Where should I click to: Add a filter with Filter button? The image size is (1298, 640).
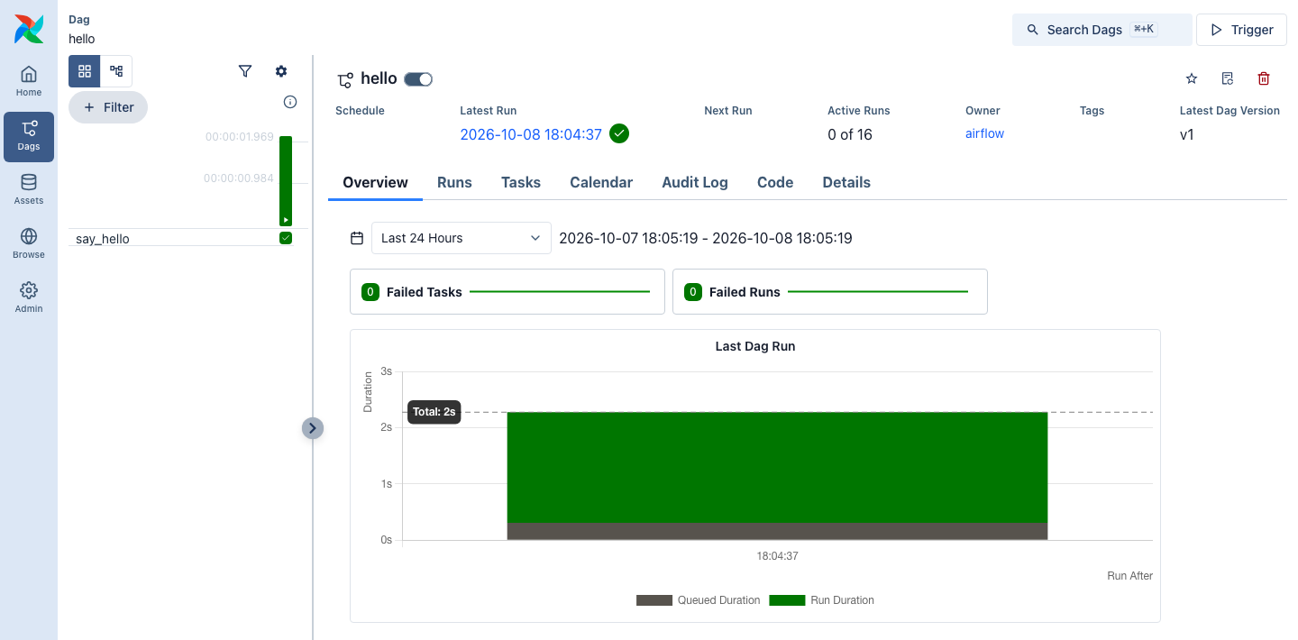pos(108,107)
